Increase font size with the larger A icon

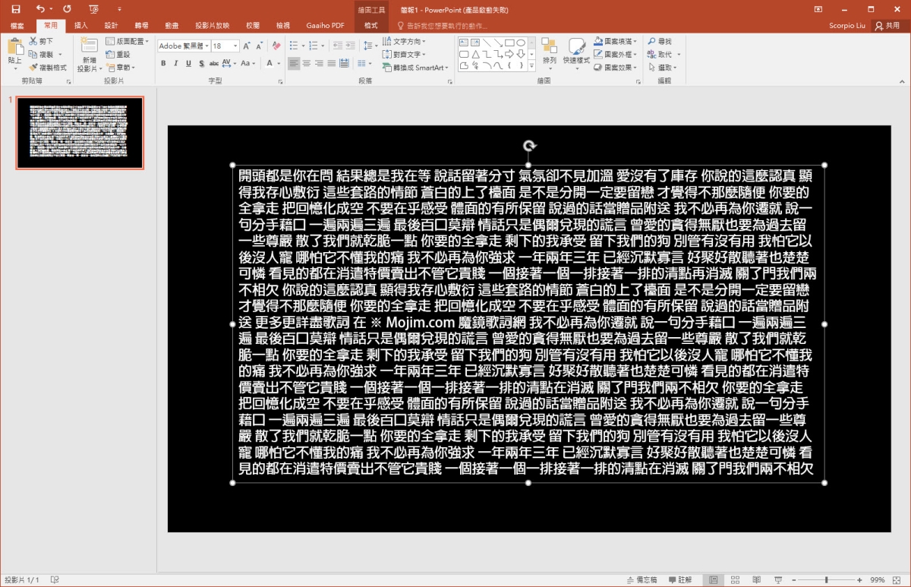click(247, 46)
